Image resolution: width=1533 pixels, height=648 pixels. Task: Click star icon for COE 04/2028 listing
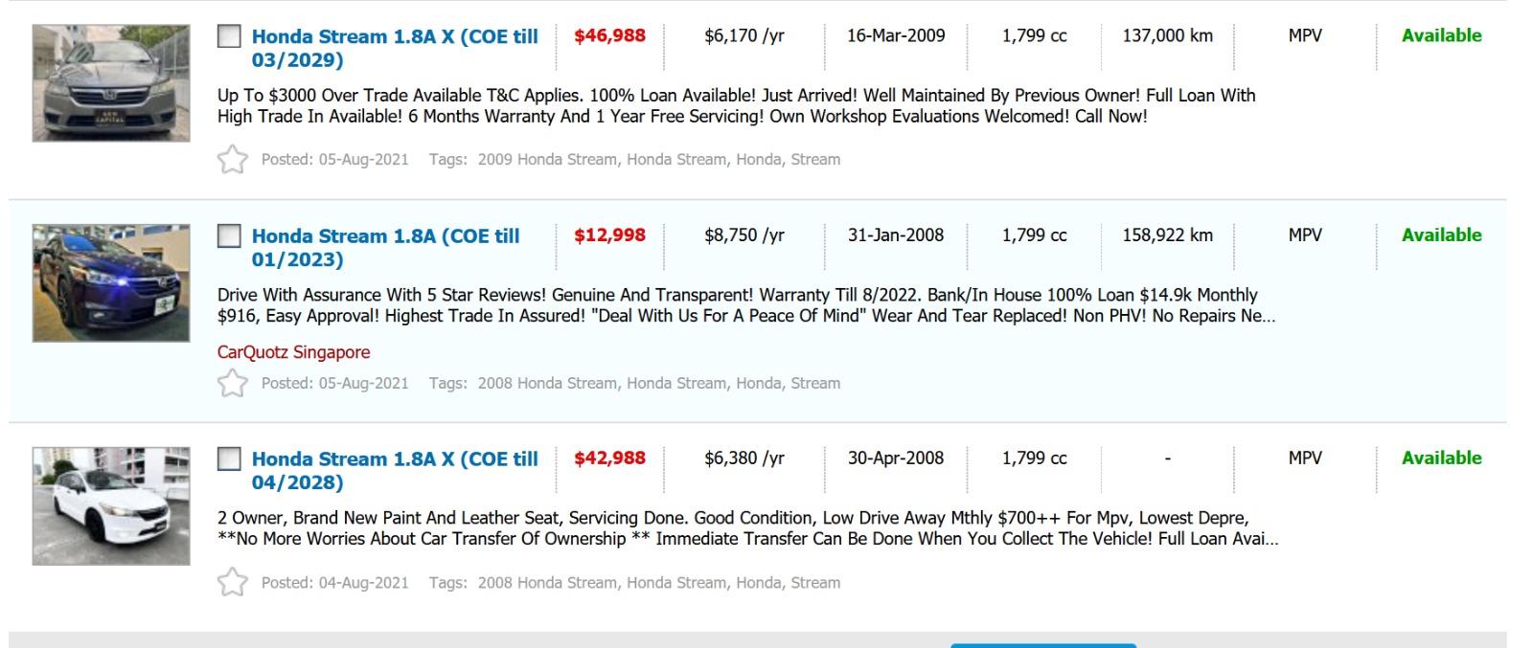232,582
